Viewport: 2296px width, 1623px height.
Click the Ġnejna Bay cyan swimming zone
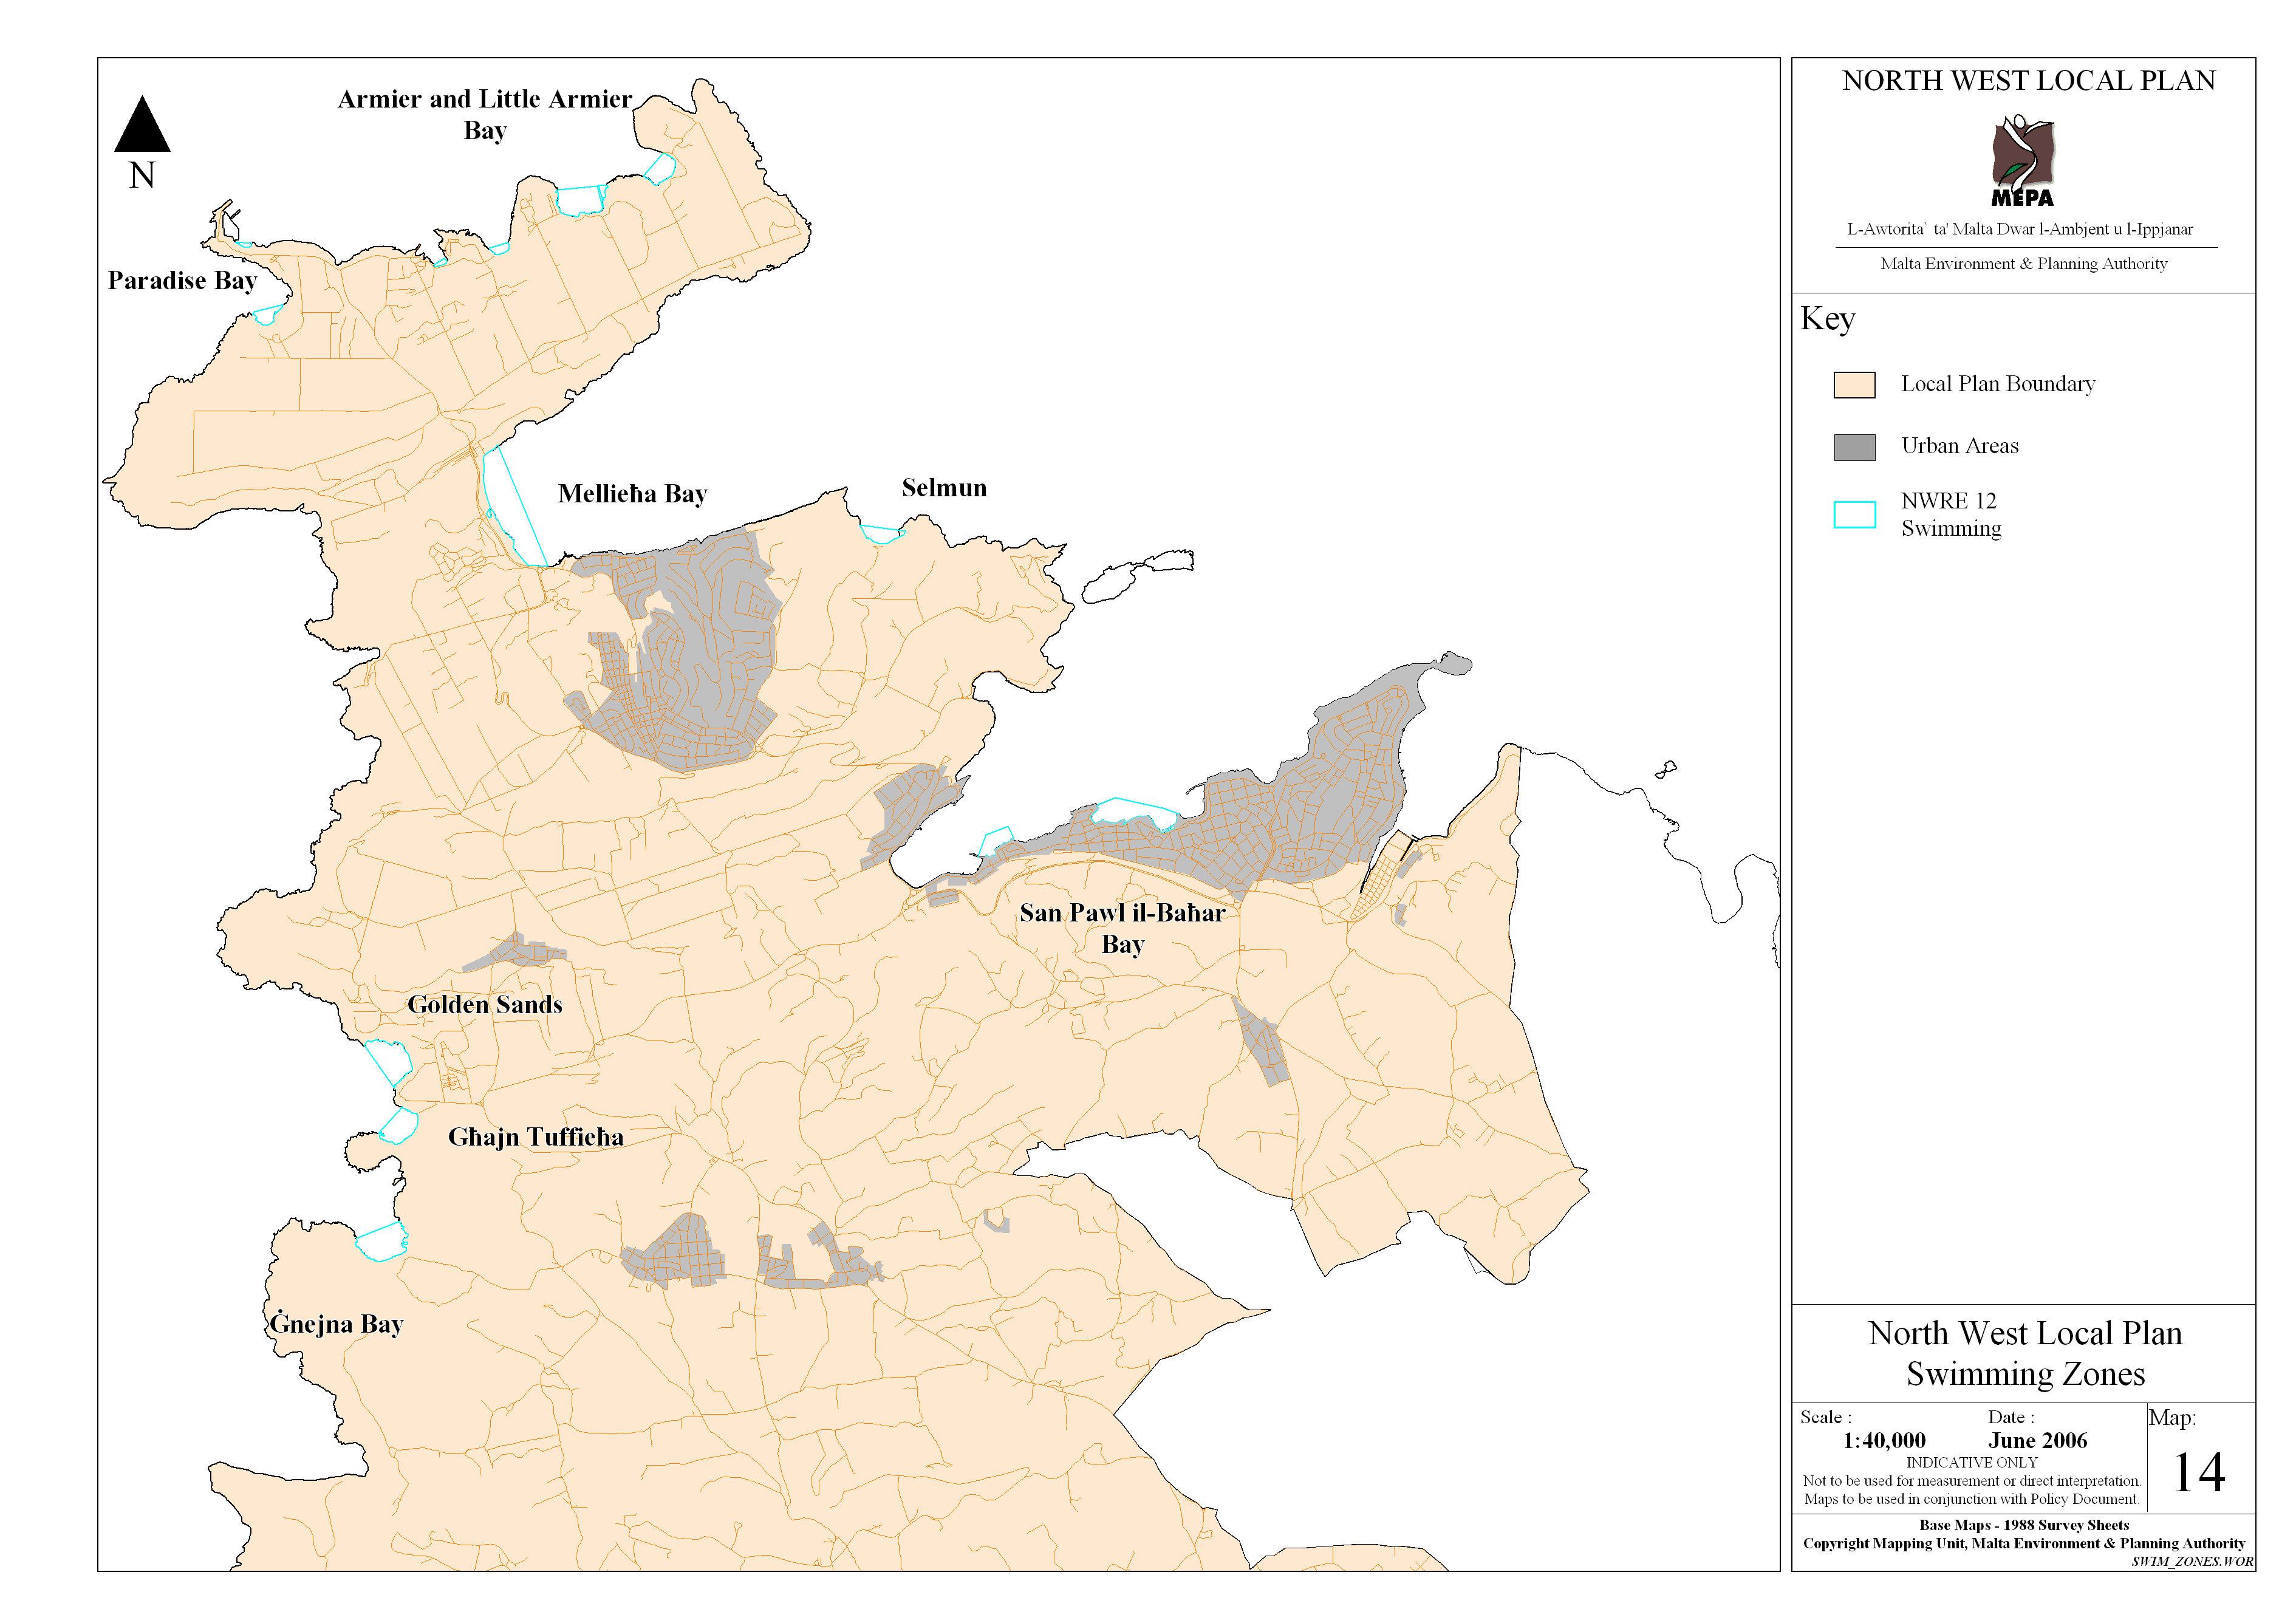pyautogui.click(x=382, y=1242)
